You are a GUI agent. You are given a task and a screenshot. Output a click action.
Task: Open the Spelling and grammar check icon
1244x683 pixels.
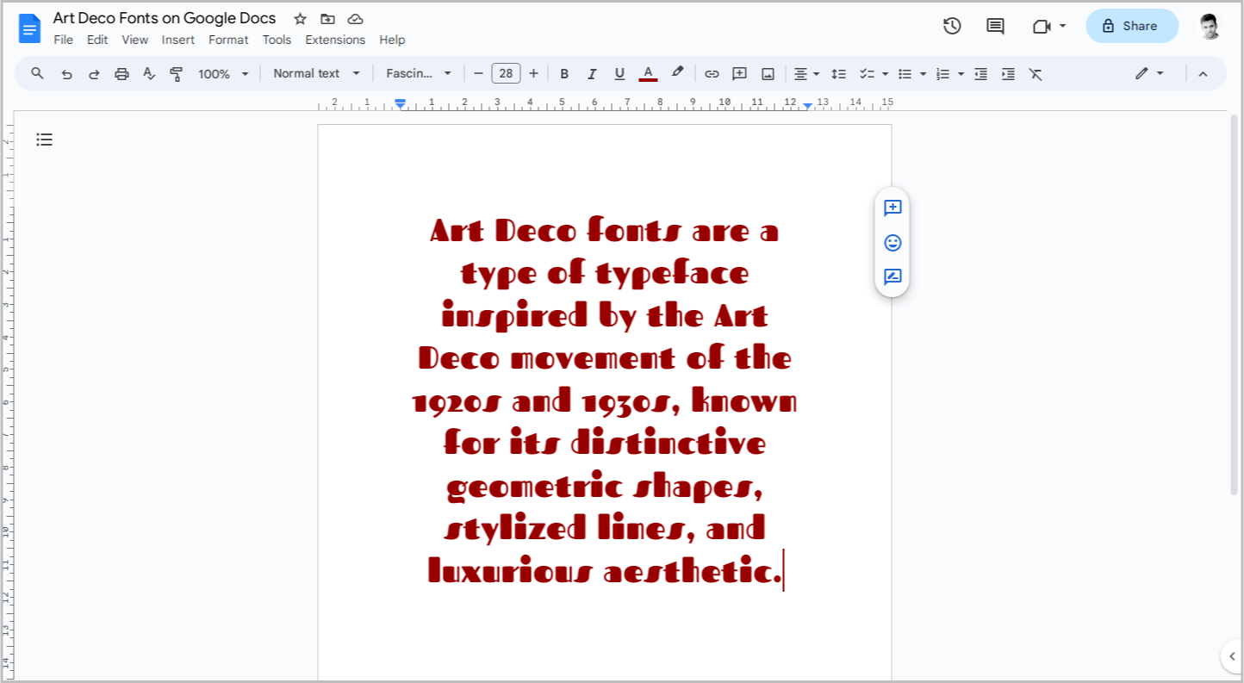coord(148,73)
